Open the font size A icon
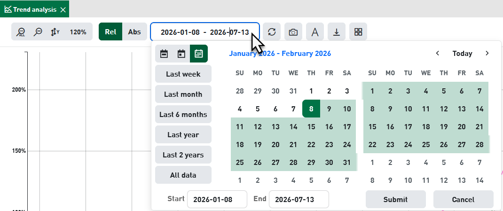Viewport: 503px width, 211px height. (315, 32)
